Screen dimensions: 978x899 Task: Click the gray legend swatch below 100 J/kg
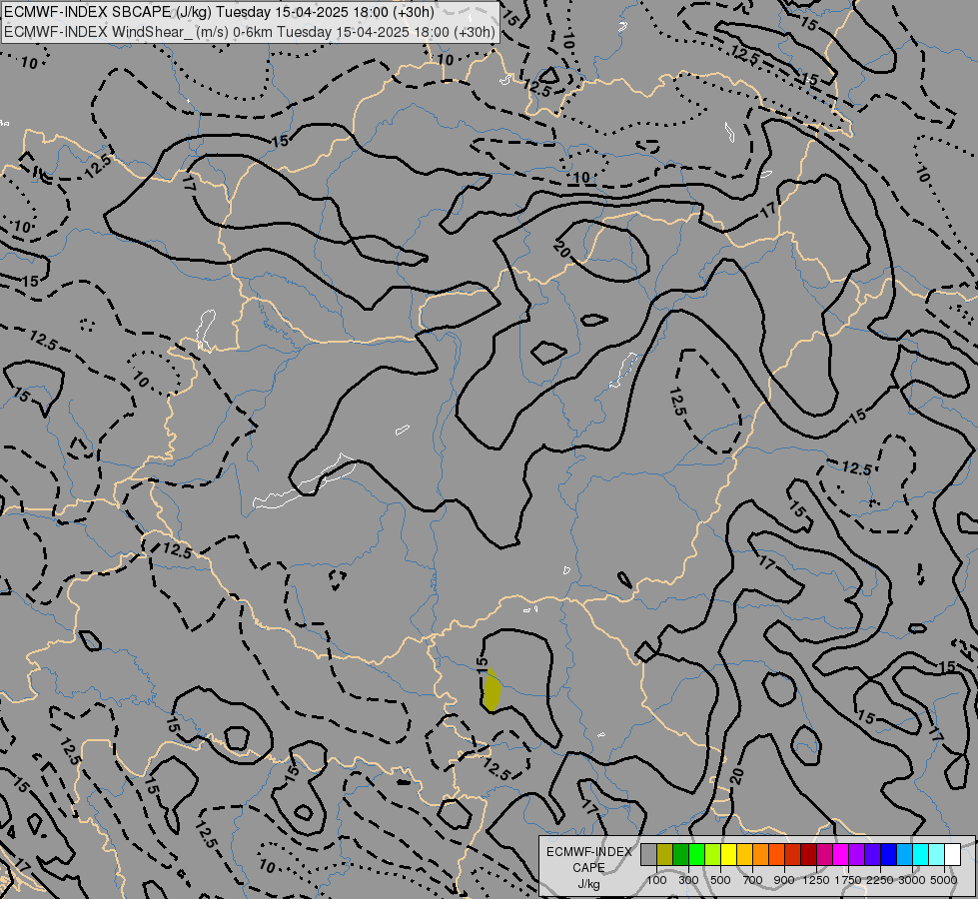[x=648, y=855]
